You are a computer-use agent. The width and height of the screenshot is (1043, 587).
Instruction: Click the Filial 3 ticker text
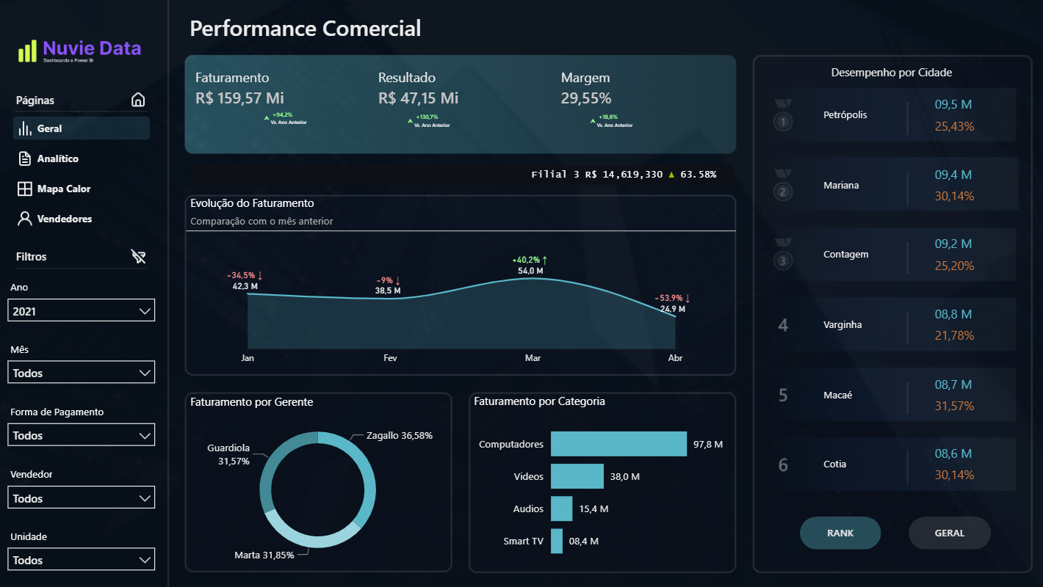click(624, 175)
